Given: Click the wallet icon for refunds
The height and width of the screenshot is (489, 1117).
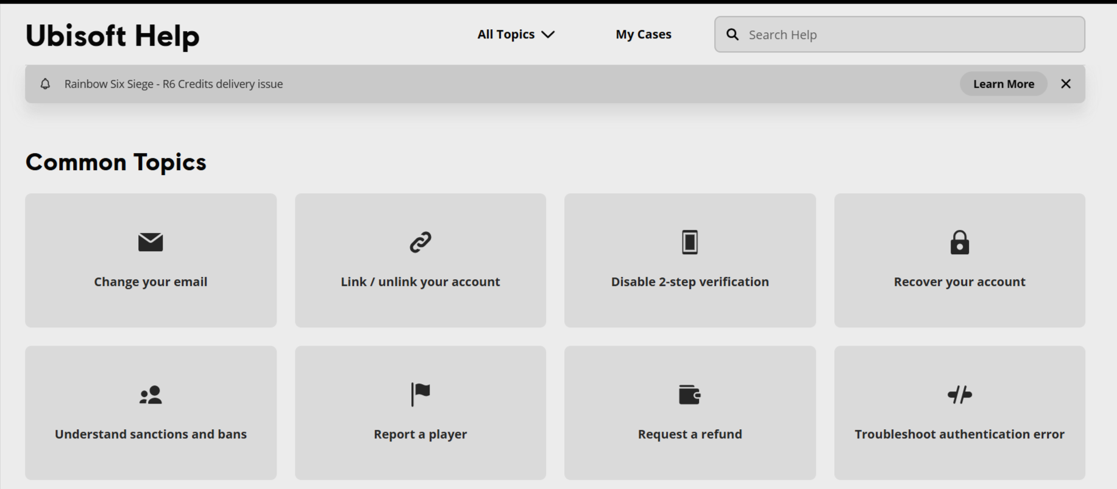Looking at the screenshot, I should [690, 394].
